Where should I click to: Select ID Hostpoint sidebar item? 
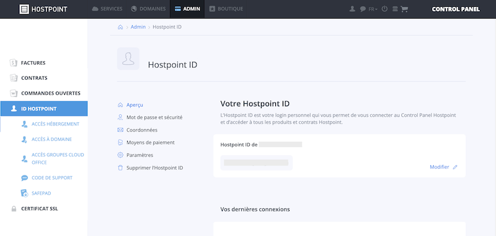[44, 109]
